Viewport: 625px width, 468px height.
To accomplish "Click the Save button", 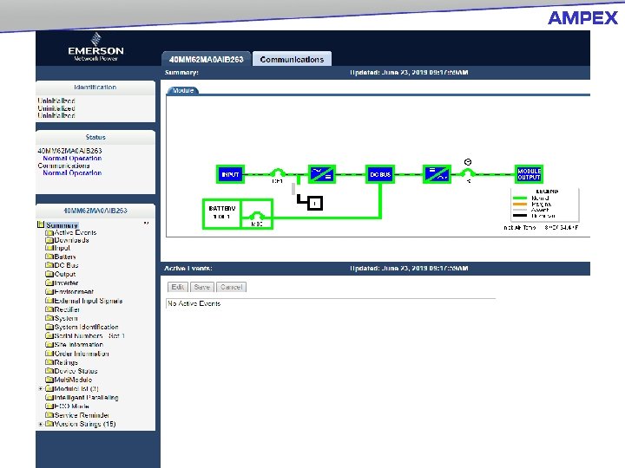I will [202, 287].
